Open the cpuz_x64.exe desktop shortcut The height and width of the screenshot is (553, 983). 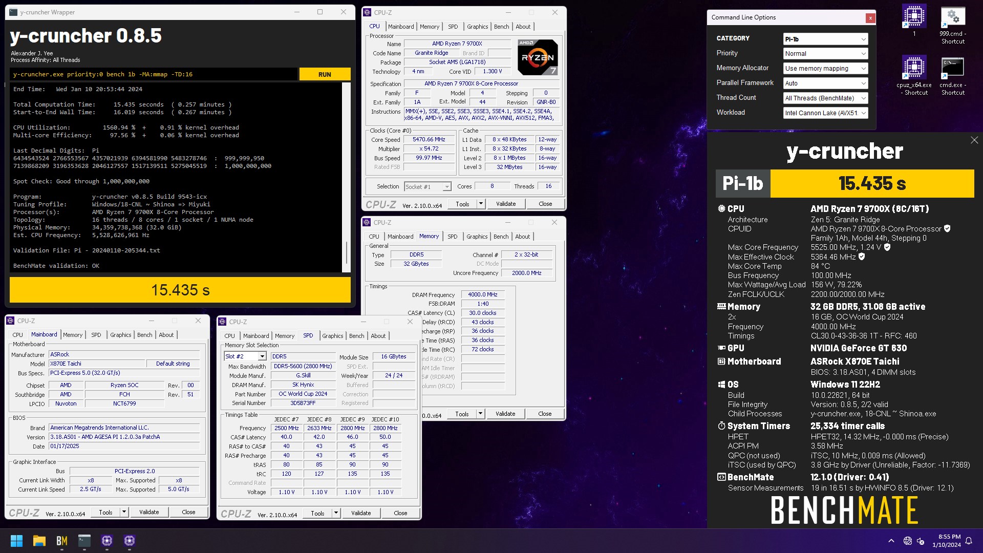click(914, 76)
